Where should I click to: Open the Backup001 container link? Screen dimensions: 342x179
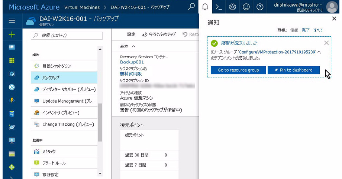(x=132, y=62)
